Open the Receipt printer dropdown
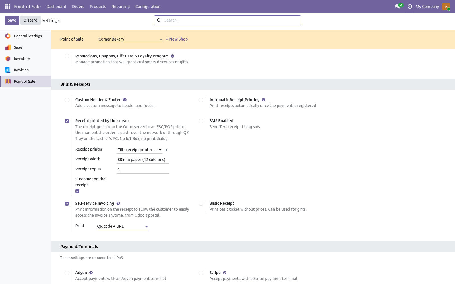The width and height of the screenshot is (455, 284). click(x=139, y=150)
